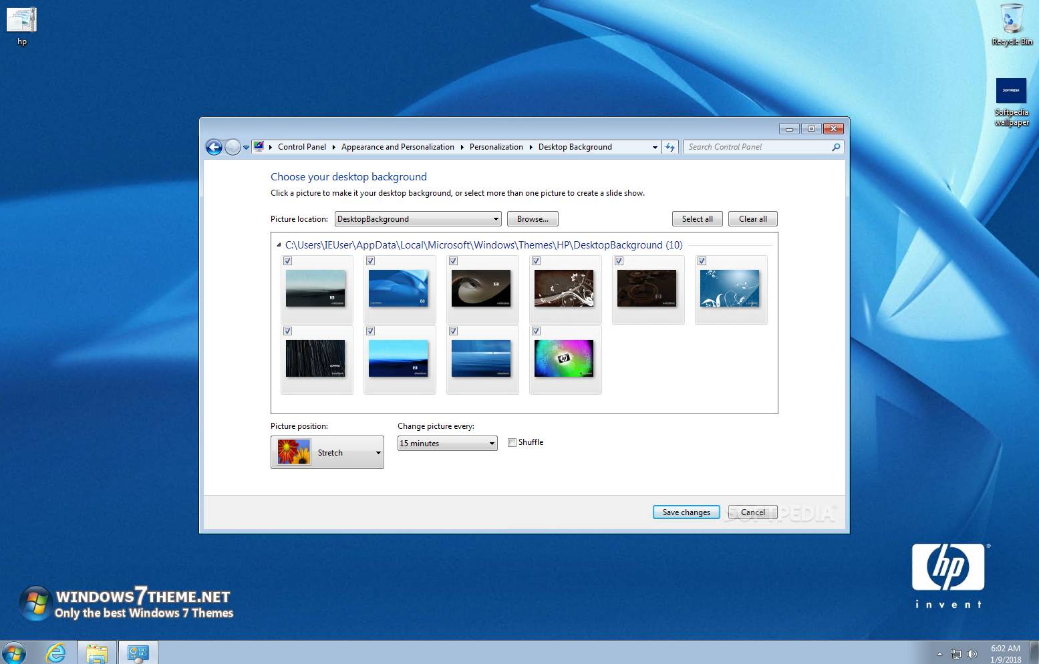1039x664 pixels.
Task: Click Desktop Background breadcrumb
Action: (575, 147)
